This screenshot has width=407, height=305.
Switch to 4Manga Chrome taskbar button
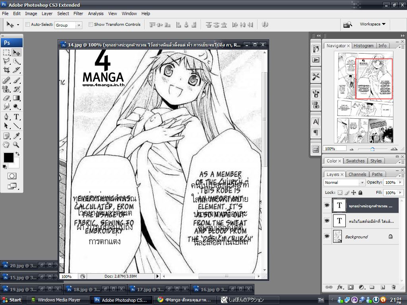pos(185,300)
